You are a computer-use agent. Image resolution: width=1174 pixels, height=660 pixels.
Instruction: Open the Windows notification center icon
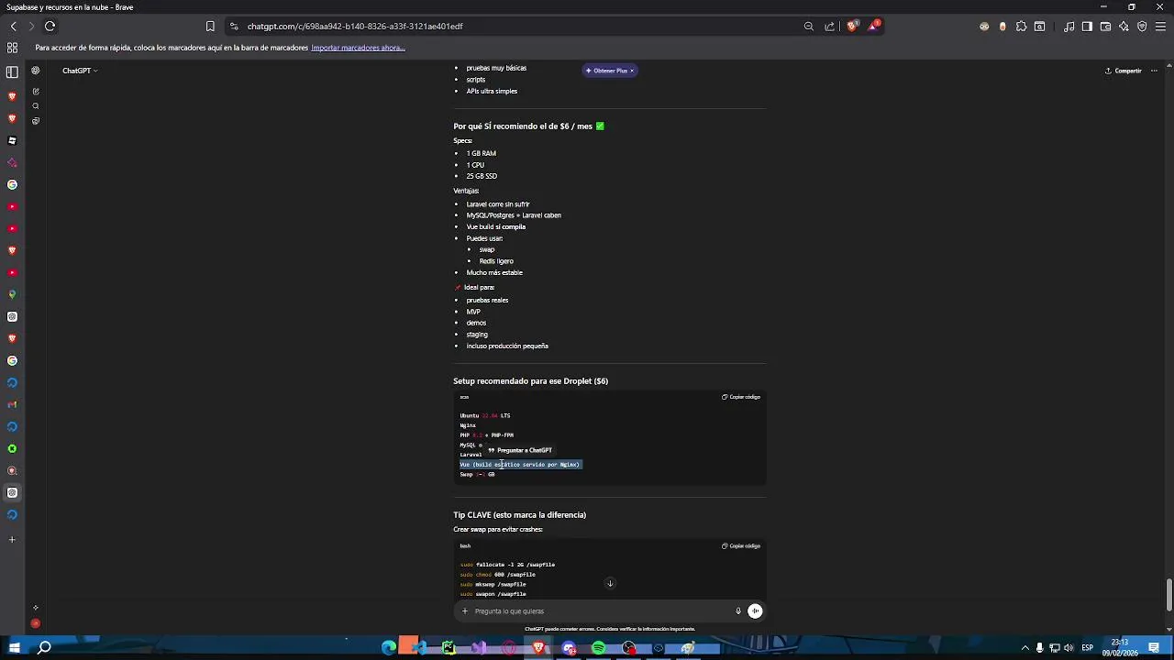1155,648
